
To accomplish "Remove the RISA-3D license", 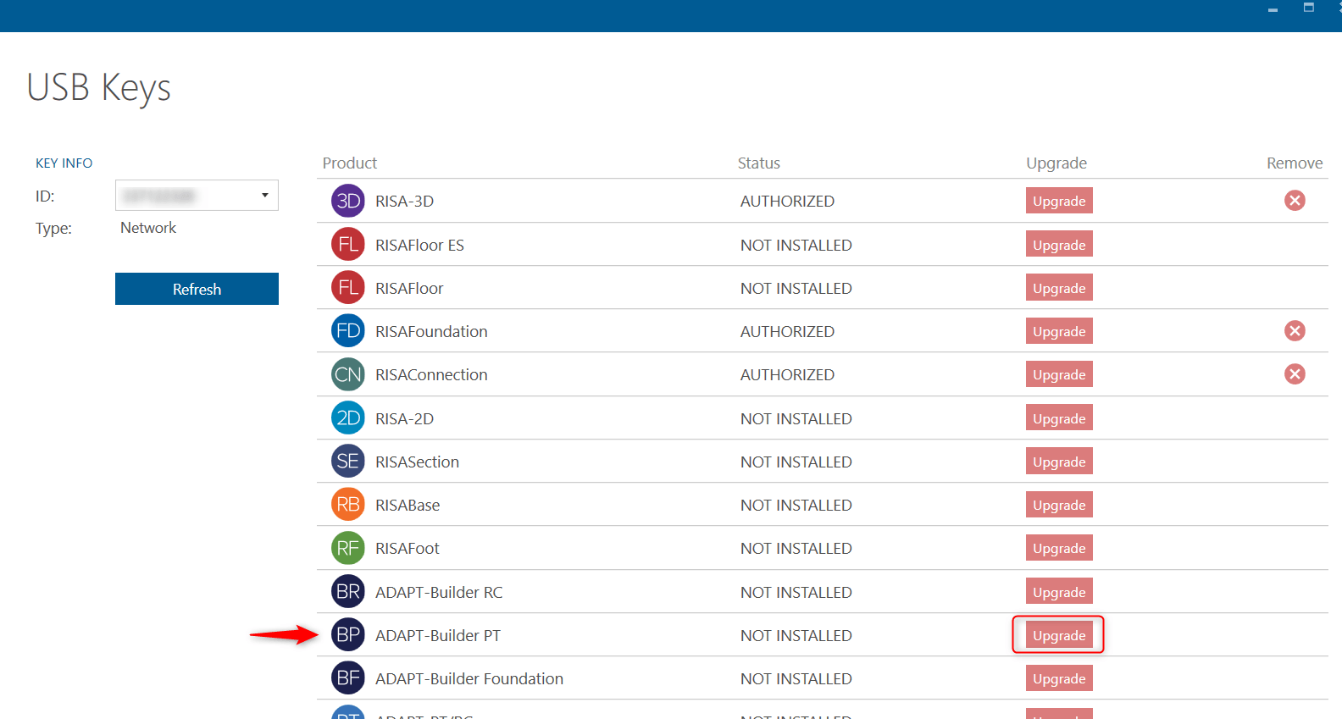I will 1294,201.
